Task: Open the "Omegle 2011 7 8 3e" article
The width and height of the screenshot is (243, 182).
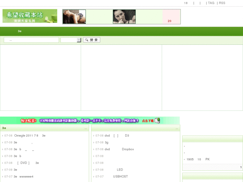Action: (x=30, y=136)
